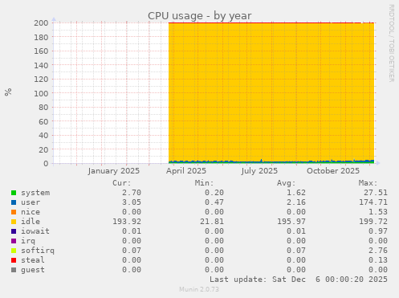Click softirq max value 2.76
Image resolution: width=399 pixels, height=298 pixels.
tap(378, 251)
